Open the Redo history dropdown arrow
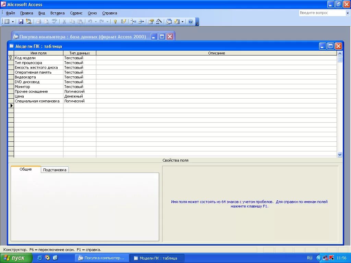 107,22
